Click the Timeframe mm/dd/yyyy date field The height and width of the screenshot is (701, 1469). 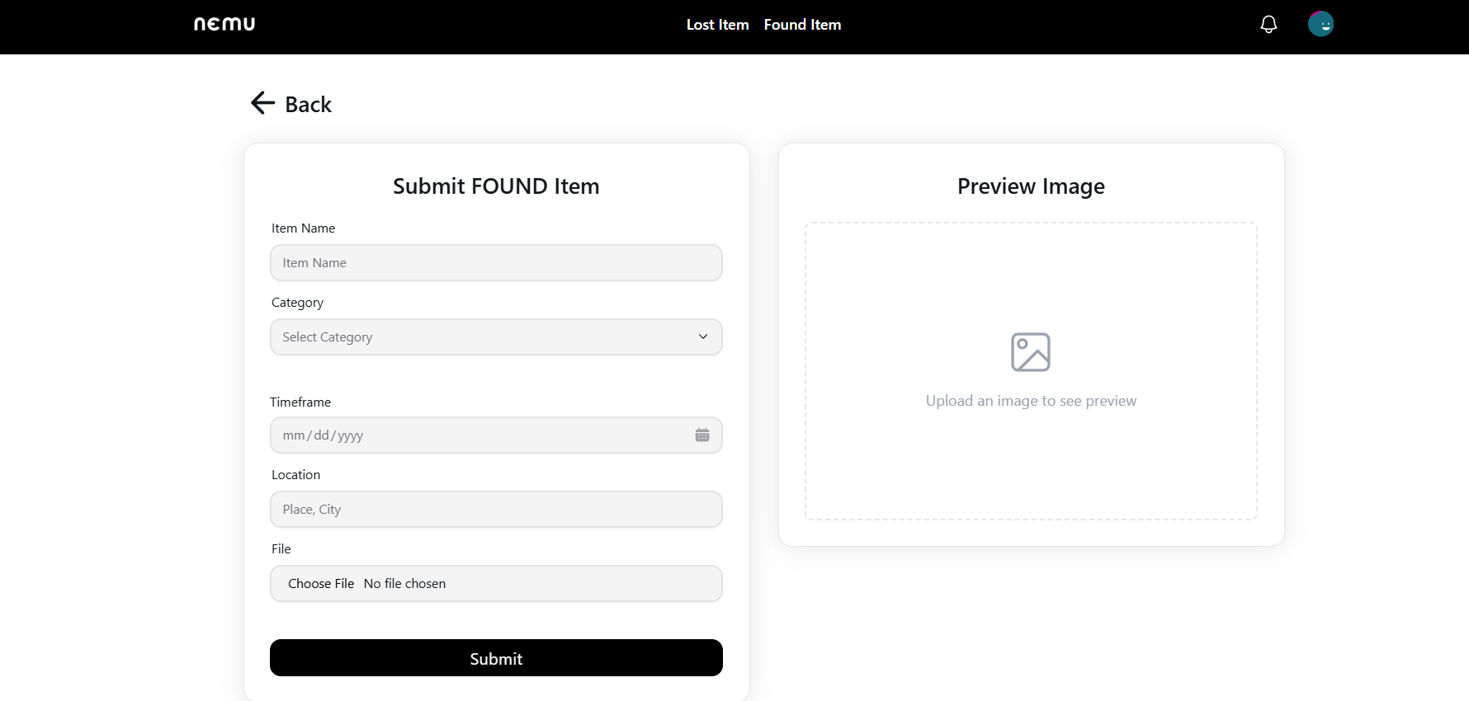(x=462, y=435)
